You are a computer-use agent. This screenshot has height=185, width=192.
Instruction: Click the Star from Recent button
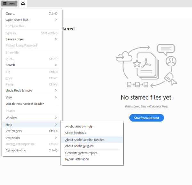[x=147, y=118]
